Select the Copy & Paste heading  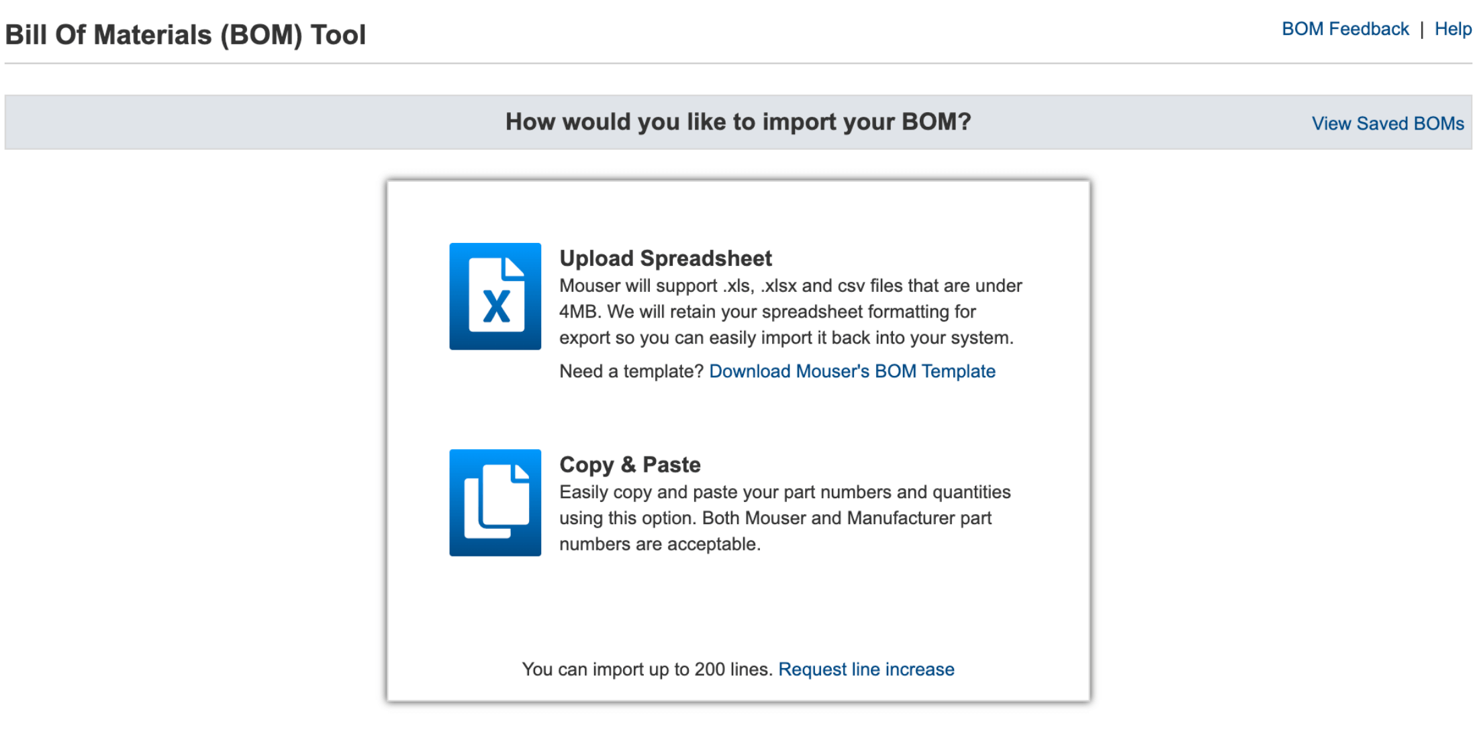pyautogui.click(x=630, y=464)
